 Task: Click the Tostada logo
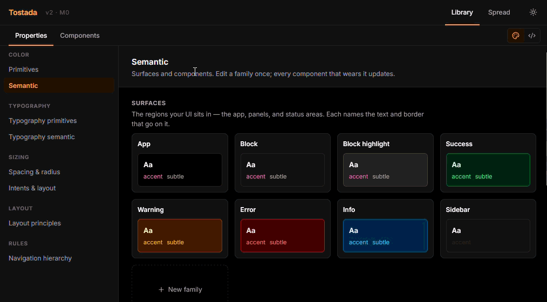pyautogui.click(x=23, y=12)
